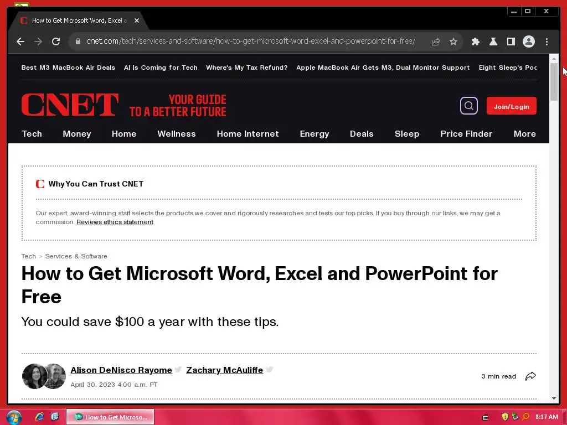Click the yellow security shield tray icon
The height and width of the screenshot is (425, 567).
coord(505,417)
